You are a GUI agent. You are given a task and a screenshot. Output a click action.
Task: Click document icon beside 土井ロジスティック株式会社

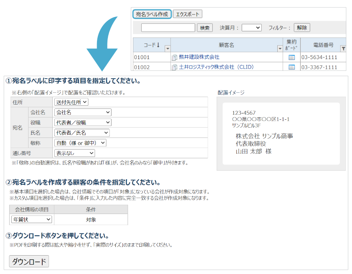[174, 67]
